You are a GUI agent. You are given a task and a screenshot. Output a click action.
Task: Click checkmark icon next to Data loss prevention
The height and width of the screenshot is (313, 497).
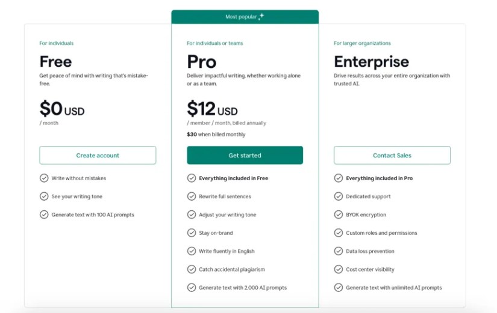tap(339, 251)
